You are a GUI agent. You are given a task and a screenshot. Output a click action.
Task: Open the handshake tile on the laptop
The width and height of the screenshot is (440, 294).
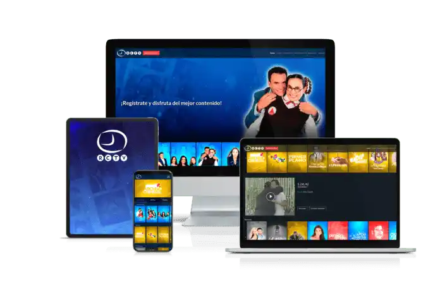338,162
